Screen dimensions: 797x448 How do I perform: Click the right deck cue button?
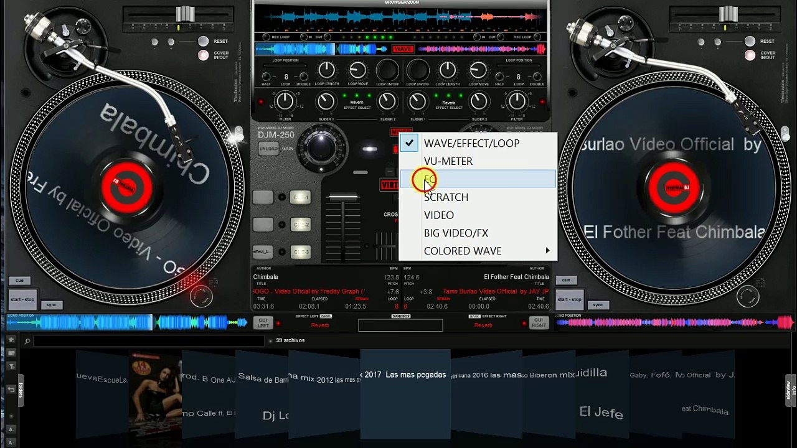tap(567, 281)
